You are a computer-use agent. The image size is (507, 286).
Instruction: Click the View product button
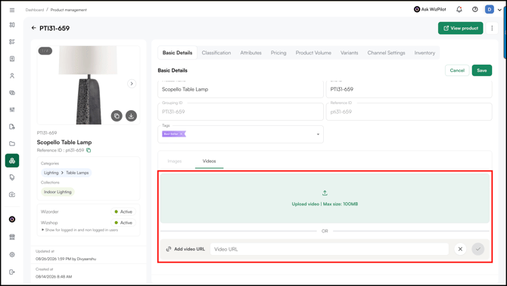point(460,28)
